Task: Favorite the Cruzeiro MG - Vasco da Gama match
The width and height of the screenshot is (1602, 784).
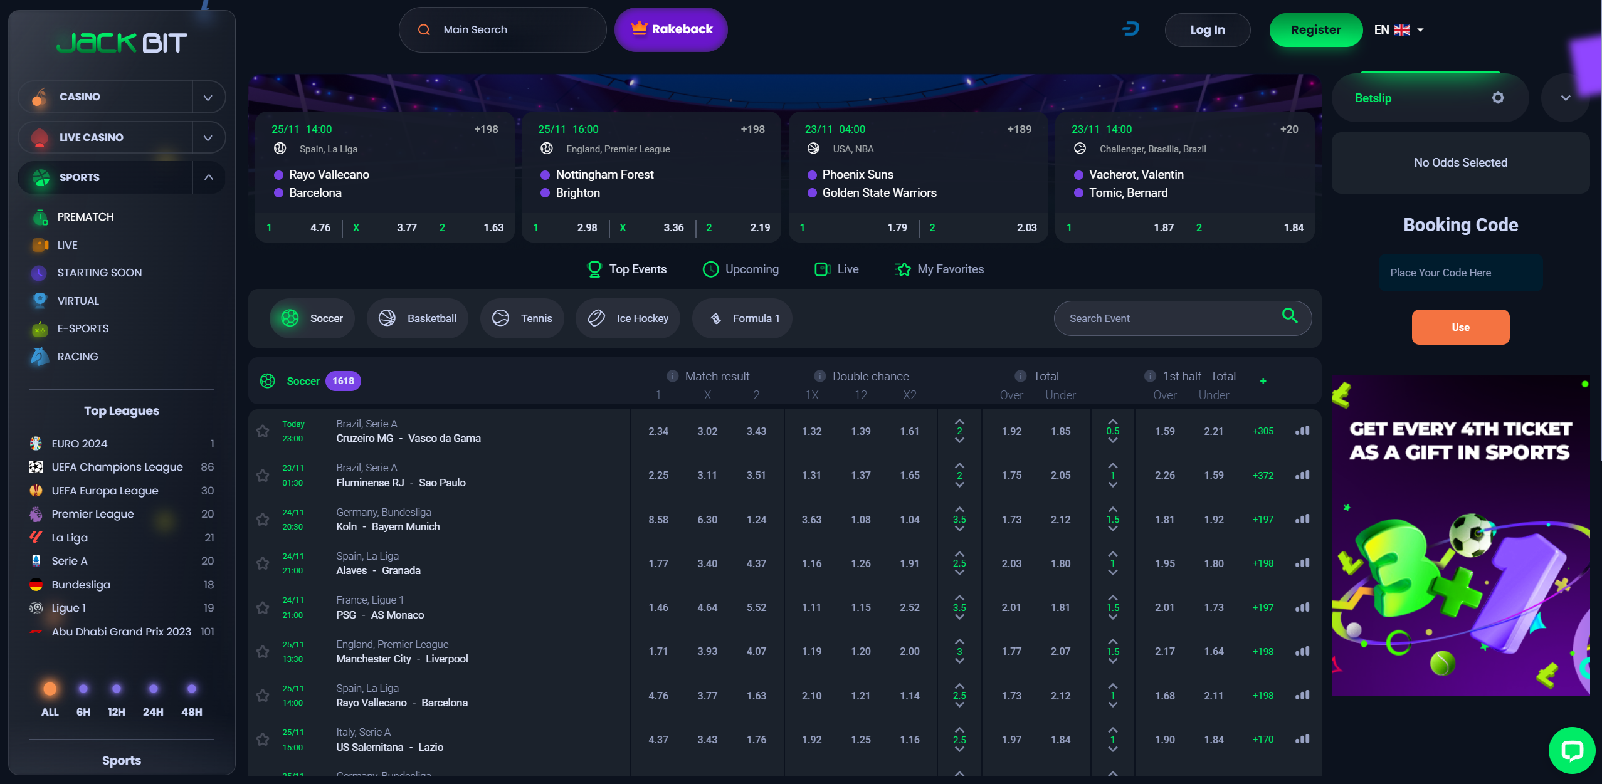Action: (x=263, y=431)
